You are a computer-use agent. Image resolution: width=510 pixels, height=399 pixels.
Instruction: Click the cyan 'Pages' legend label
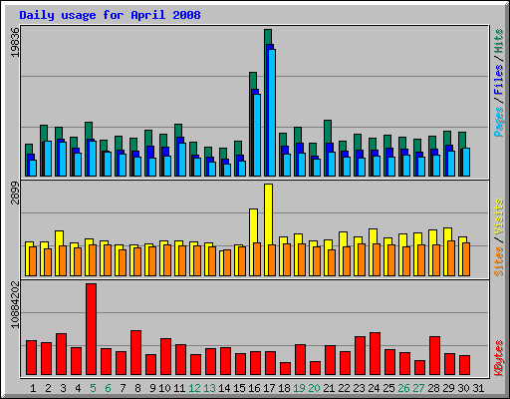coord(498,122)
